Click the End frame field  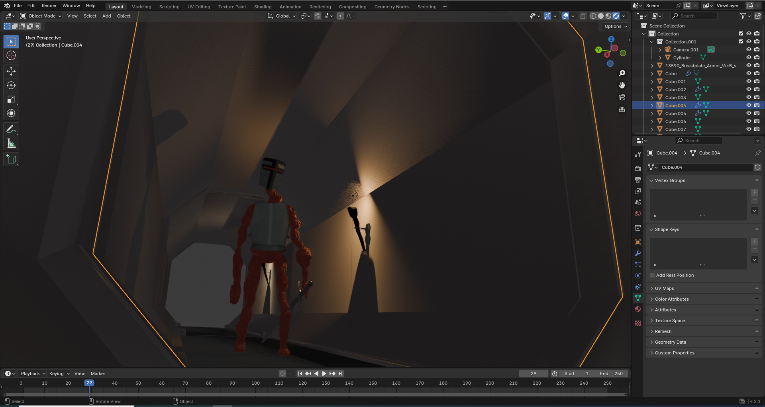point(611,374)
